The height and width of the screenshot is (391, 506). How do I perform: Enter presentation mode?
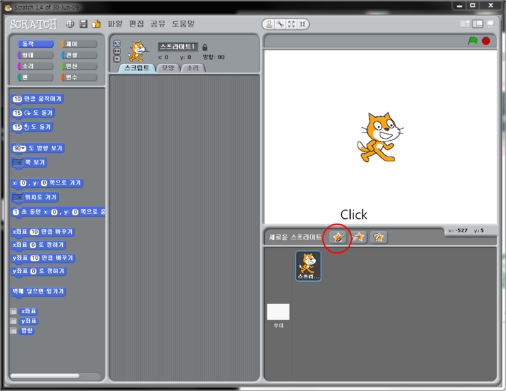coord(490,24)
